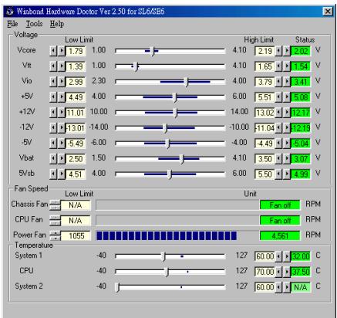Screen dimensions: 337x318
Task: Click the +12V low limit field 11.01
Action: pyautogui.click(x=76, y=113)
